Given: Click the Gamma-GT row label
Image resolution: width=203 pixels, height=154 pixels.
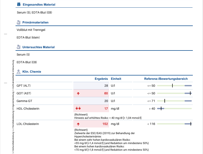Looking at the screenshot, I should [x=24, y=101].
